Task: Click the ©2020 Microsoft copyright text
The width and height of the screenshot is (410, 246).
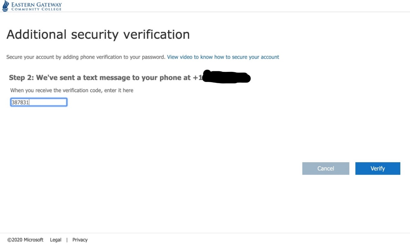Action: coord(25,240)
